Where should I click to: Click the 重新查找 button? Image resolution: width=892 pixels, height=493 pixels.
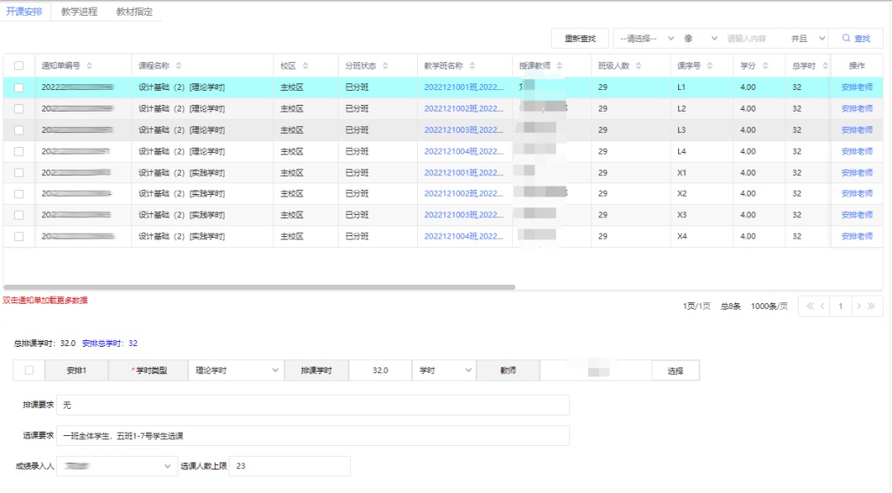[x=580, y=39]
